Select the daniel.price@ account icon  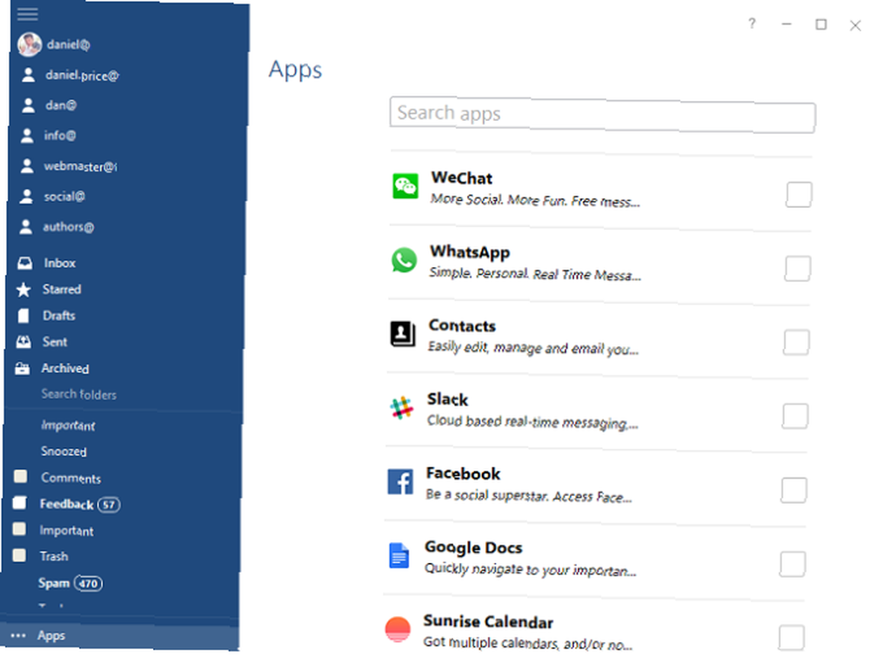click(x=29, y=75)
